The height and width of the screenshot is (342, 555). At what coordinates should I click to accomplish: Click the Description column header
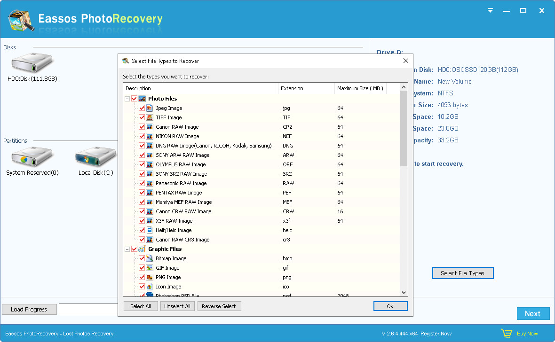[200, 88]
